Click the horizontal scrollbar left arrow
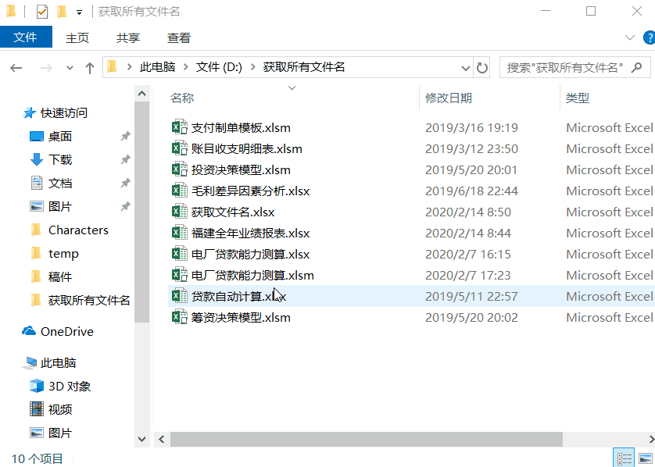 point(162,439)
